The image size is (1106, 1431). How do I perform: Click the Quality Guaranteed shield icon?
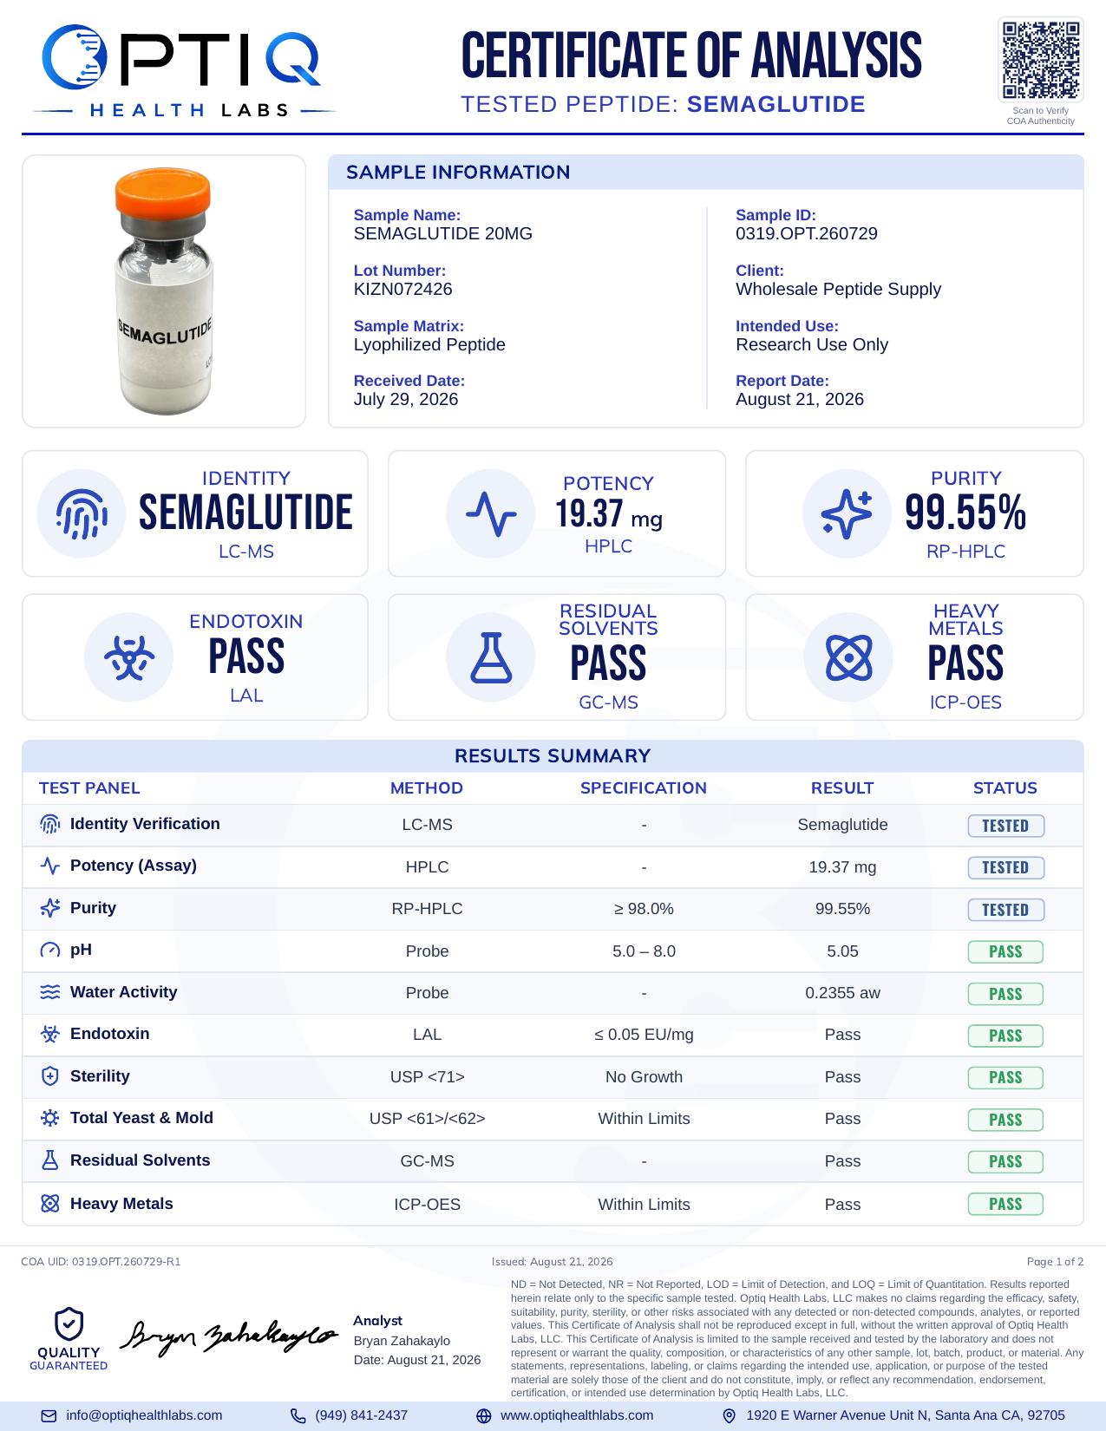(69, 1324)
